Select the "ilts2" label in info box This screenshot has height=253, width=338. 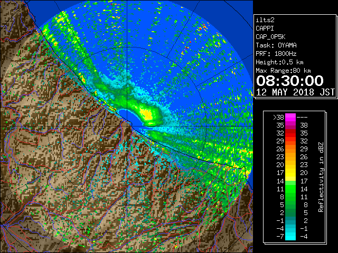click(x=265, y=20)
